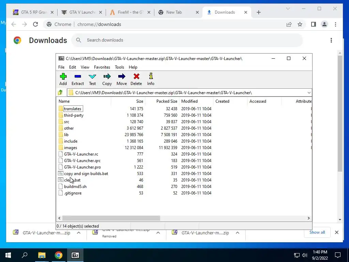
Task: Click the Windows Start button
Action: pos(8,255)
